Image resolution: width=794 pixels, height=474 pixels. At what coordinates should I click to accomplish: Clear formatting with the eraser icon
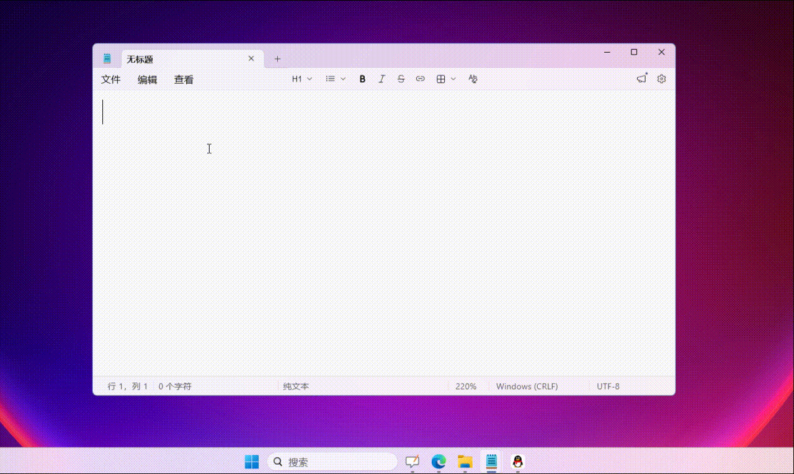(x=473, y=79)
